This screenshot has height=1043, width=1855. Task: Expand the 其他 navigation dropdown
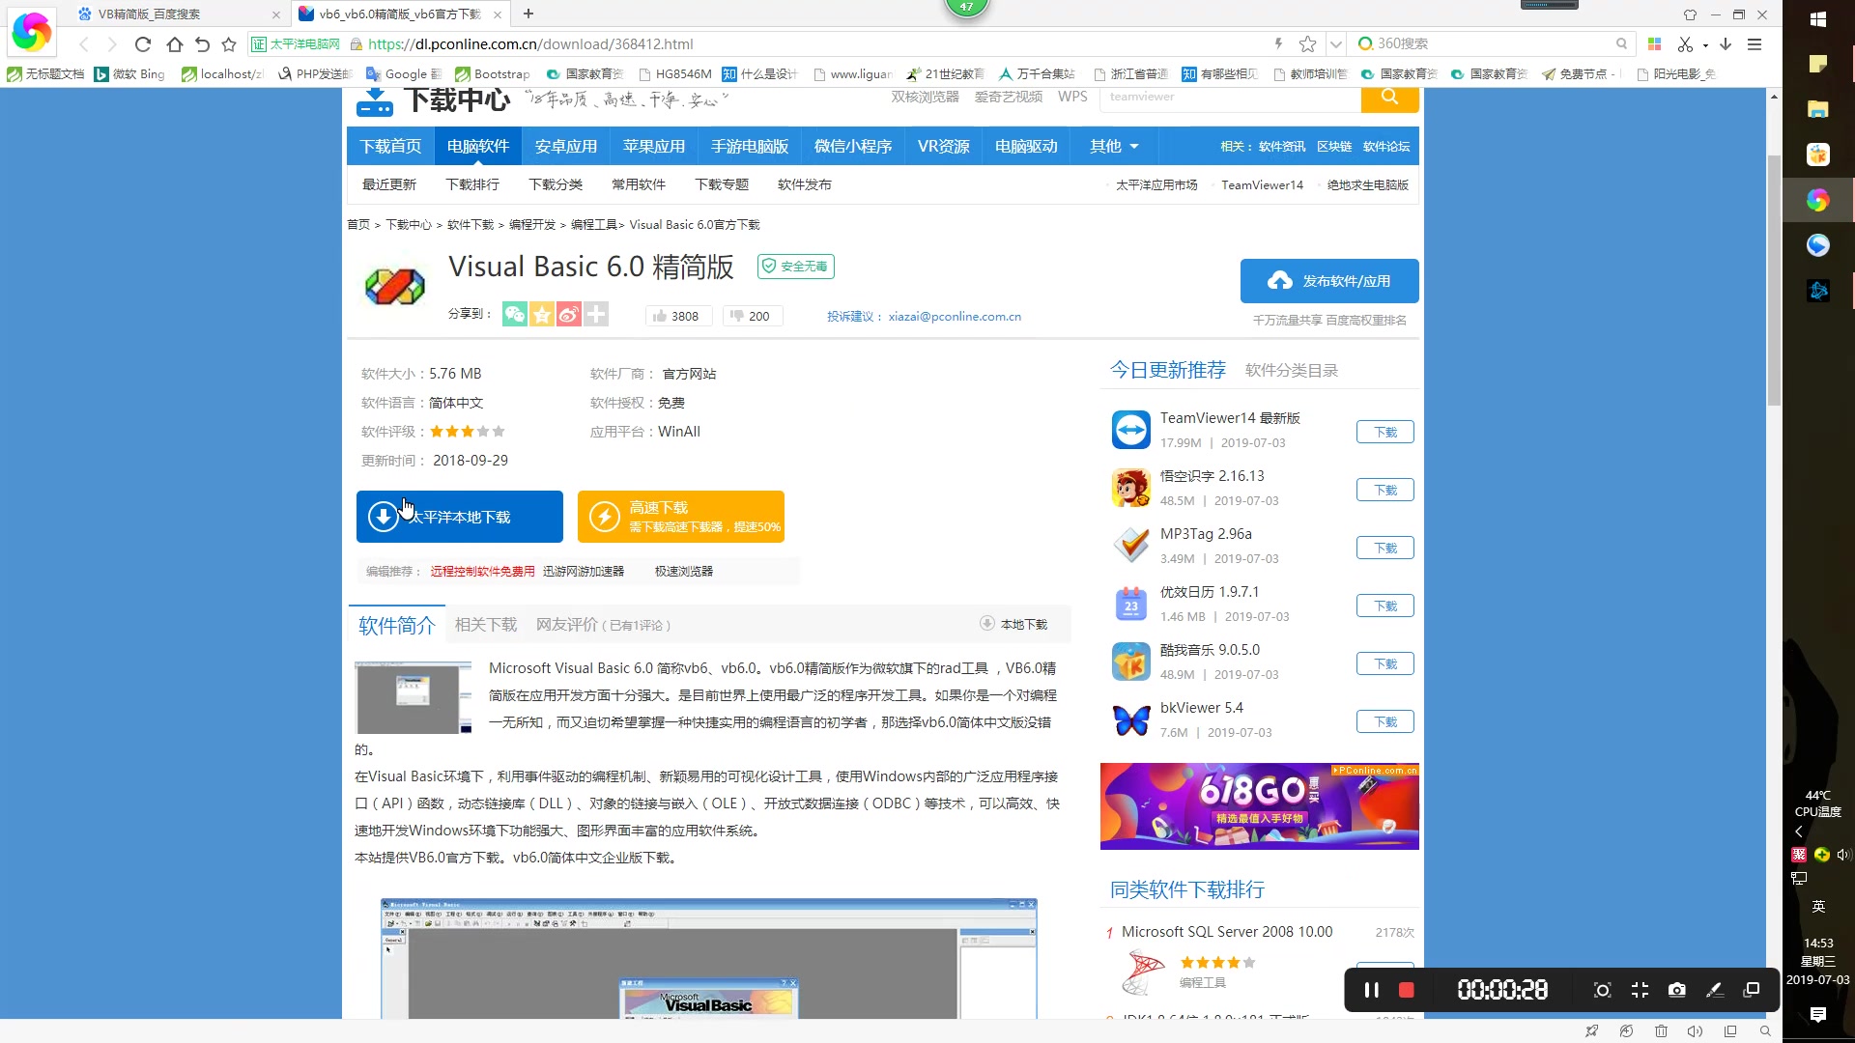pyautogui.click(x=1112, y=146)
